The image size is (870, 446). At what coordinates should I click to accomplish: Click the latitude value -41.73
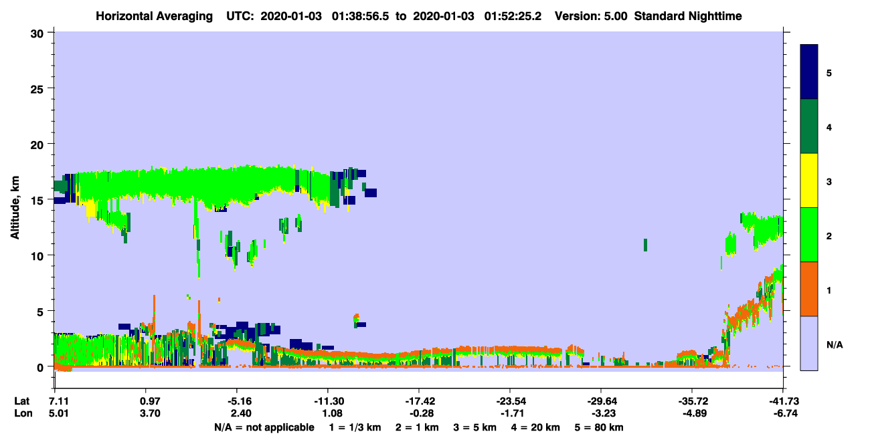coord(783,401)
